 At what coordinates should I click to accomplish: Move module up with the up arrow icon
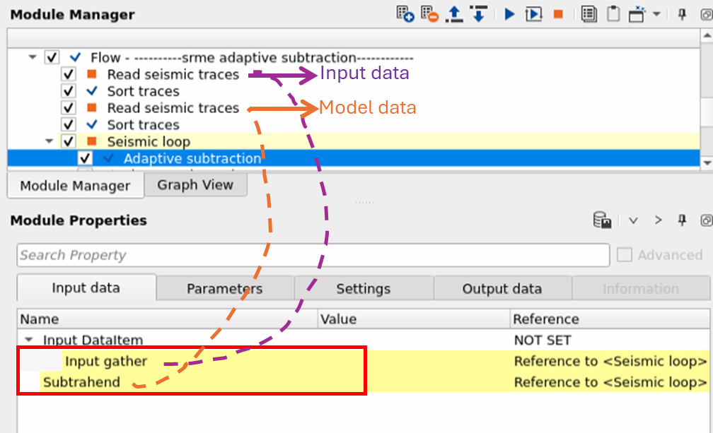[x=454, y=13]
